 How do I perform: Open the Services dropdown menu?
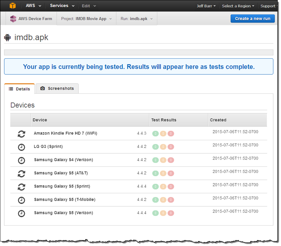62,6
